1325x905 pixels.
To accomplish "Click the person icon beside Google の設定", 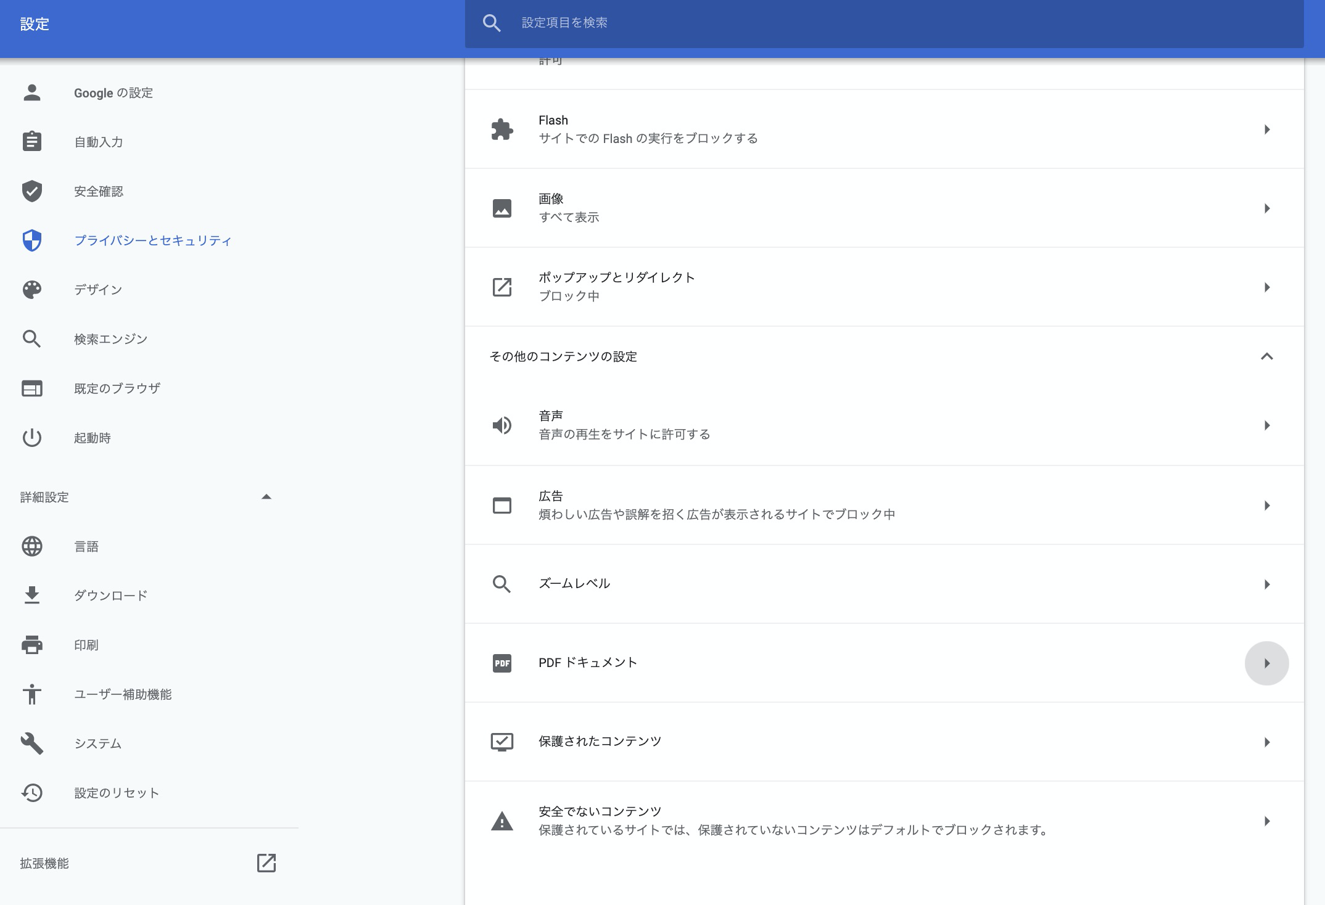I will 32,92.
